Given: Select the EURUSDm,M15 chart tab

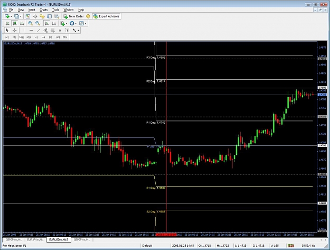Looking at the screenshot, I should point(59,239).
